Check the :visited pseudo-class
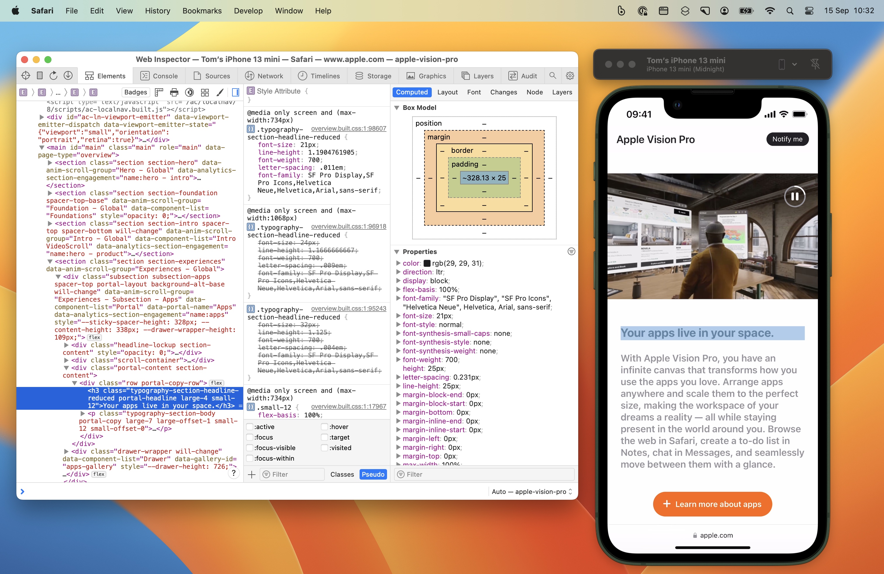 pos(324,447)
